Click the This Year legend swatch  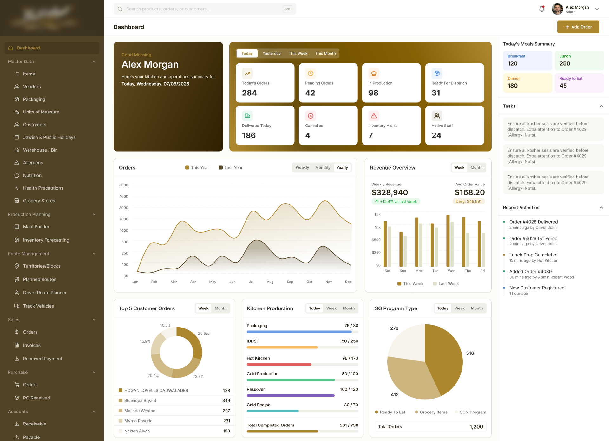(187, 168)
